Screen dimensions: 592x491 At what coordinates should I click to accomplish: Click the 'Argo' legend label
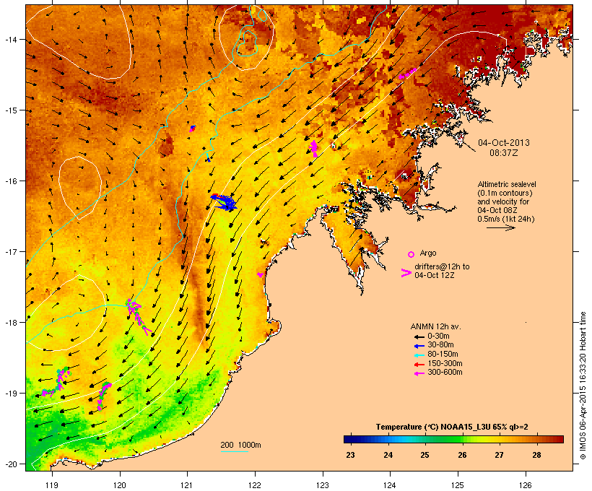tap(428, 253)
